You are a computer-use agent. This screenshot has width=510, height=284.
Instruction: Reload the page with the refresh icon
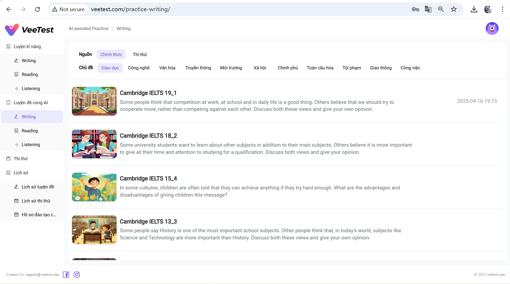pos(38,9)
